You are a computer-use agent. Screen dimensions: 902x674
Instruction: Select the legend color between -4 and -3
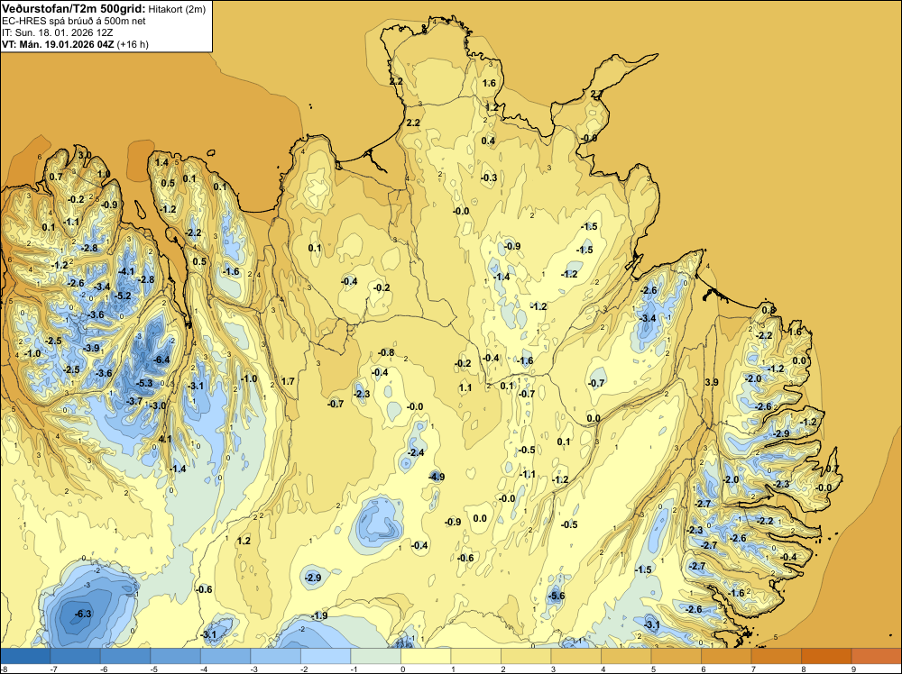coord(225,656)
